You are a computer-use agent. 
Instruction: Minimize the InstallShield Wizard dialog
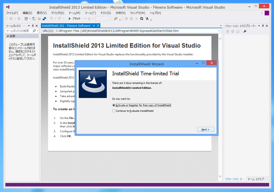pos(197,63)
